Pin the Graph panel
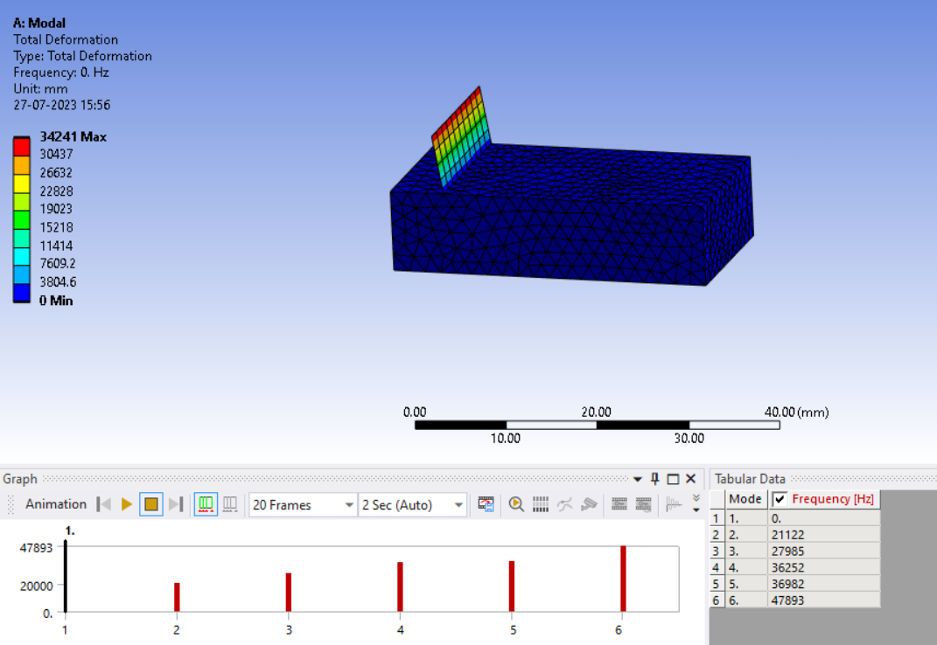This screenshot has height=645, width=937. pyautogui.click(x=655, y=479)
